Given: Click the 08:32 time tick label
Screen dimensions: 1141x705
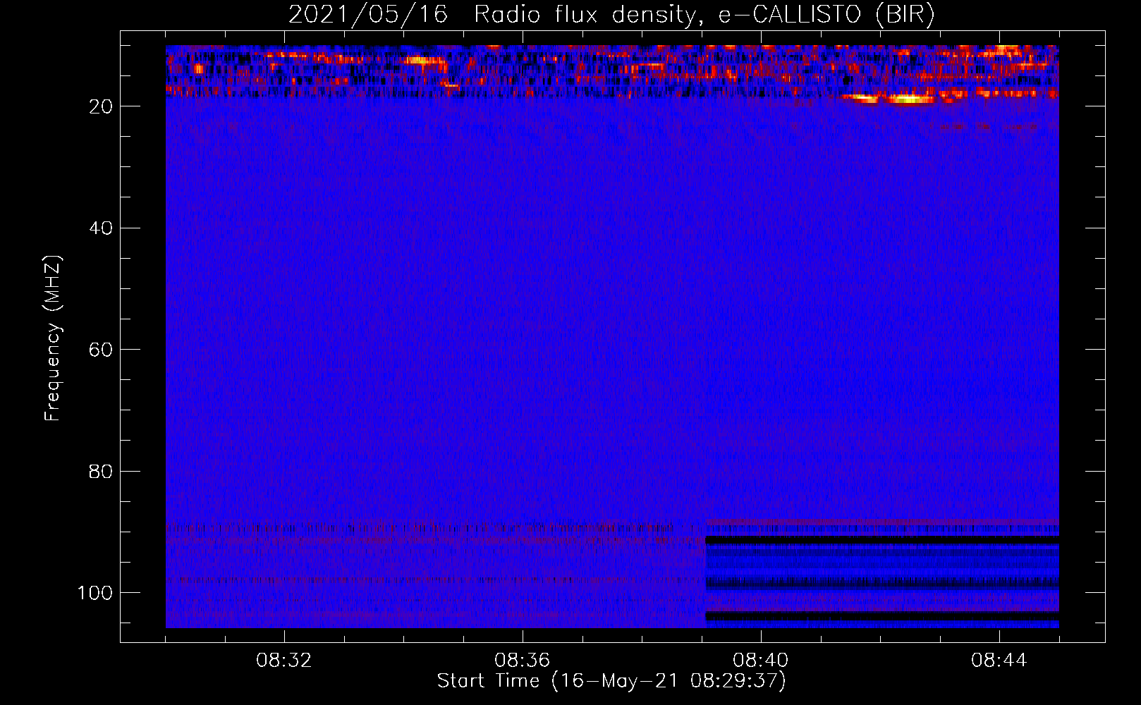Looking at the screenshot, I should tap(284, 661).
